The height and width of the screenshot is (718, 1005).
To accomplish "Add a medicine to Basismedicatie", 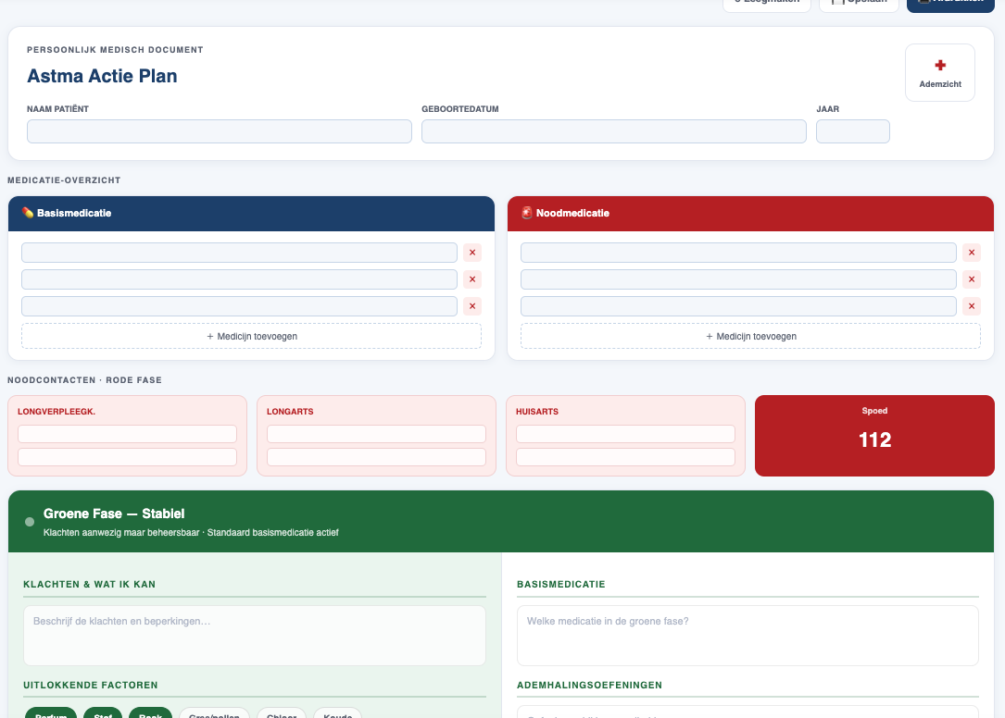I will click(251, 336).
